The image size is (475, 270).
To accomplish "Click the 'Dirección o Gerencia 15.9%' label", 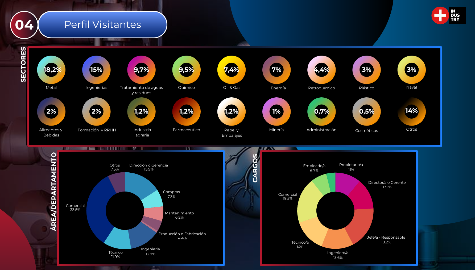I will point(148,167).
